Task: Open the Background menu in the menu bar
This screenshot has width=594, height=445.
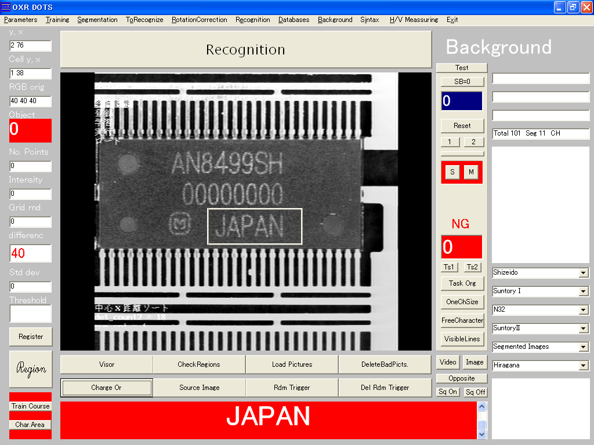Action: click(335, 20)
